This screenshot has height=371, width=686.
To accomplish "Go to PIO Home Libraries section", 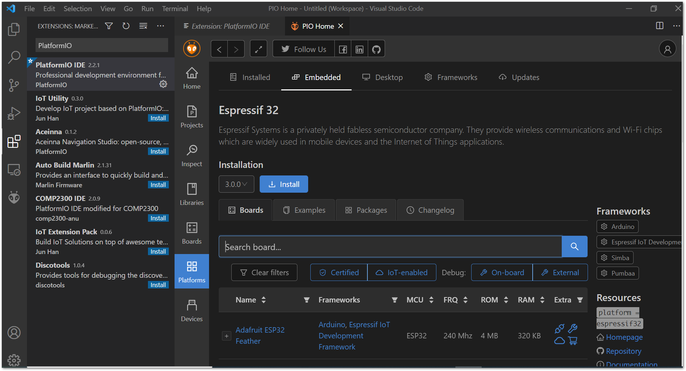I will pos(192,194).
